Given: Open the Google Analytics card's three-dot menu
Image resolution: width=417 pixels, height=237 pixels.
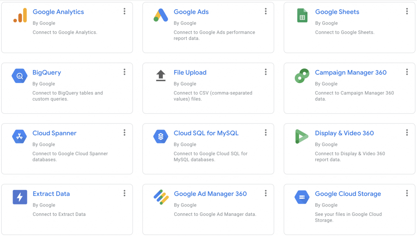Looking at the screenshot, I should tap(125, 11).
